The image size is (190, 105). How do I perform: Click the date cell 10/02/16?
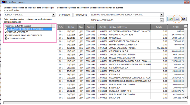pos(71,84)
